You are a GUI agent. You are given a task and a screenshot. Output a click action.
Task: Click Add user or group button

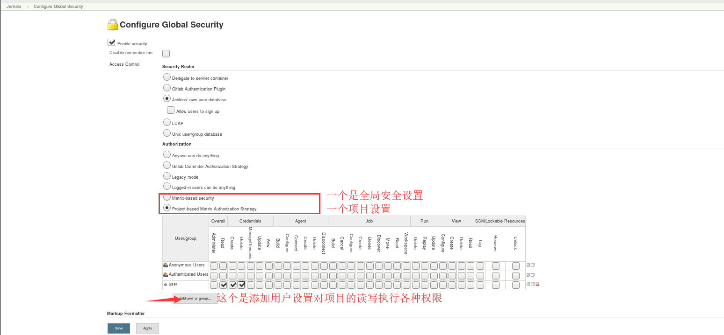click(x=195, y=299)
